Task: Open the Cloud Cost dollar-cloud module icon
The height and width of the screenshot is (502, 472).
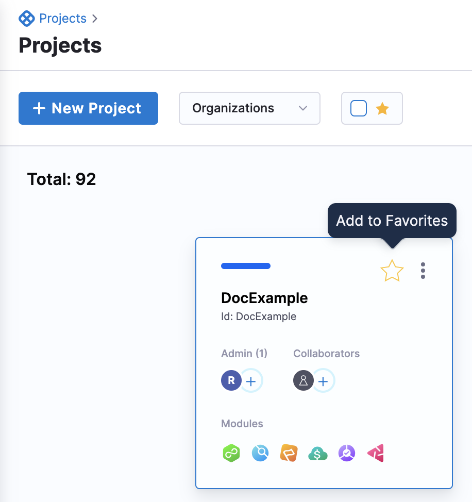Action: [x=318, y=454]
